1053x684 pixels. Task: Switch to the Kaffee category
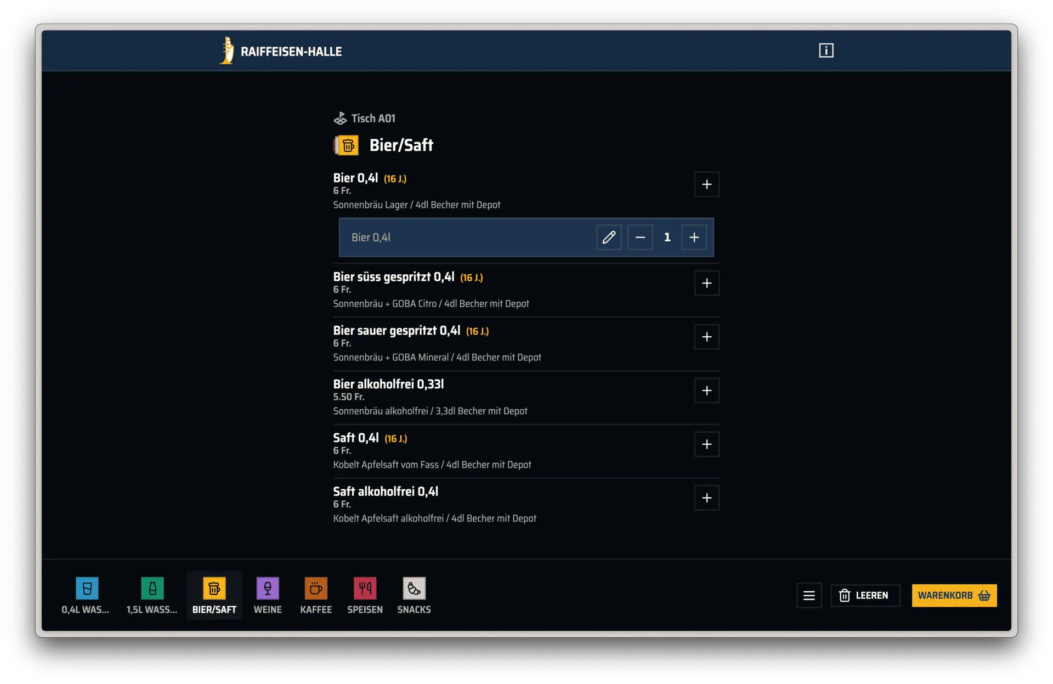pos(316,595)
